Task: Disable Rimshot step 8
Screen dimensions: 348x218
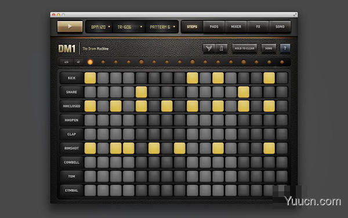Action: [x=180, y=148]
